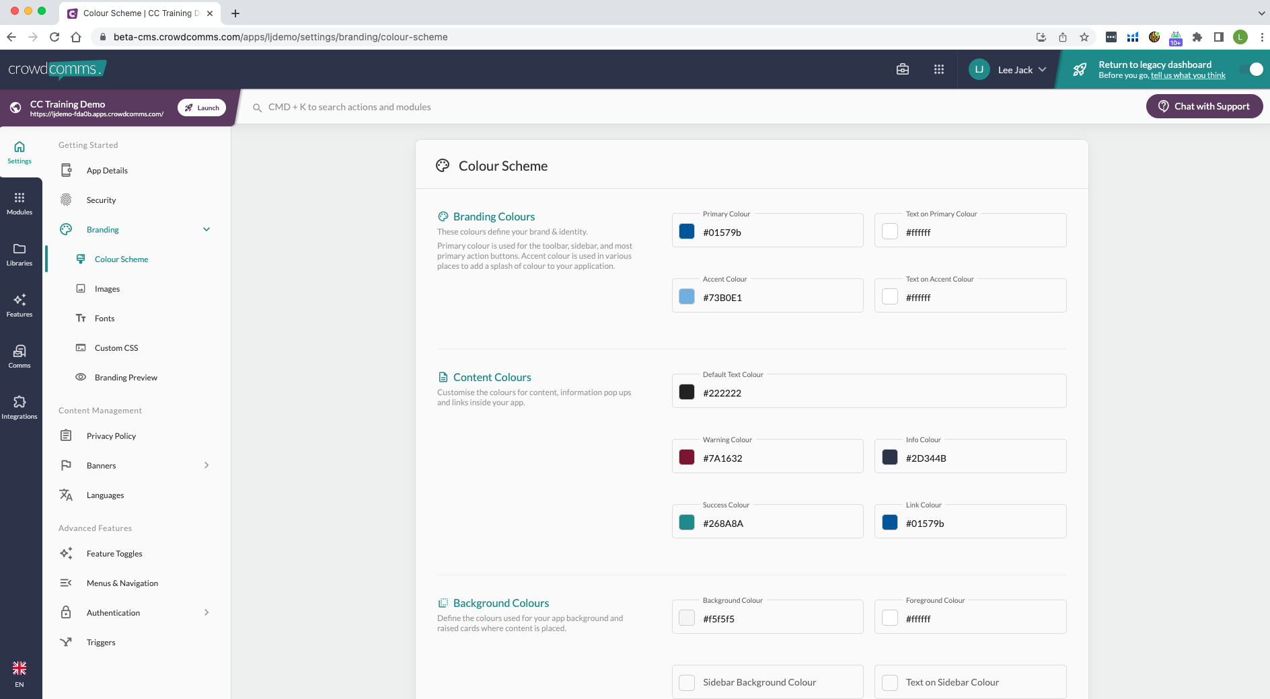Open the Modules section in left rail

point(20,203)
